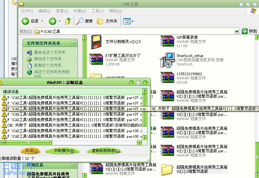Open the 编辑(E) menu
Screen dimensions: 259x178
pos(44,11)
